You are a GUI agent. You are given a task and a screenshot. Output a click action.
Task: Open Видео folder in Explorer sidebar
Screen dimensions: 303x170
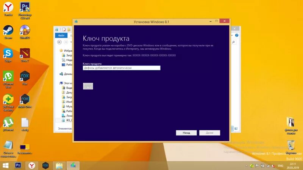(x=67, y=88)
